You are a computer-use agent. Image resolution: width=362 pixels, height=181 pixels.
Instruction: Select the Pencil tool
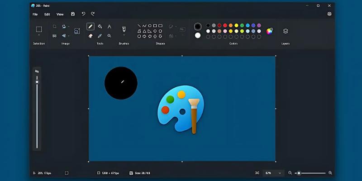90,27
